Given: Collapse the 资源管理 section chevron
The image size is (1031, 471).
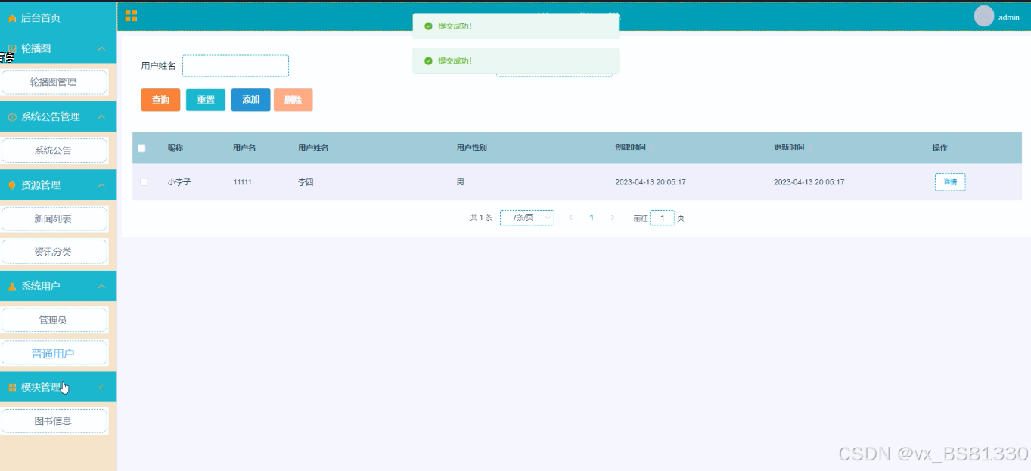Looking at the screenshot, I should click(101, 185).
